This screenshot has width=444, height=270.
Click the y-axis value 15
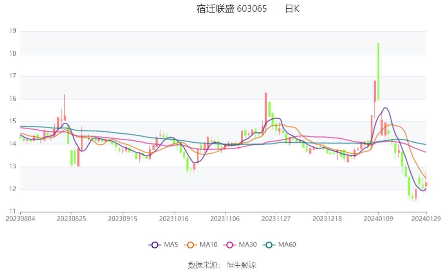coord(13,121)
